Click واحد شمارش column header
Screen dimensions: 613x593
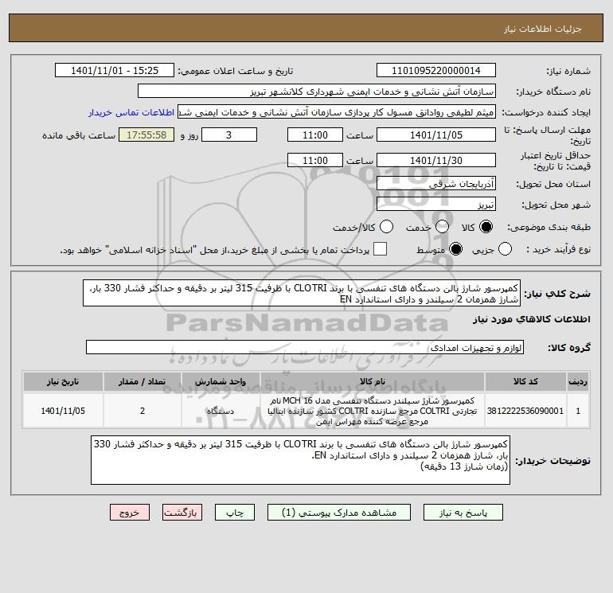(221, 381)
